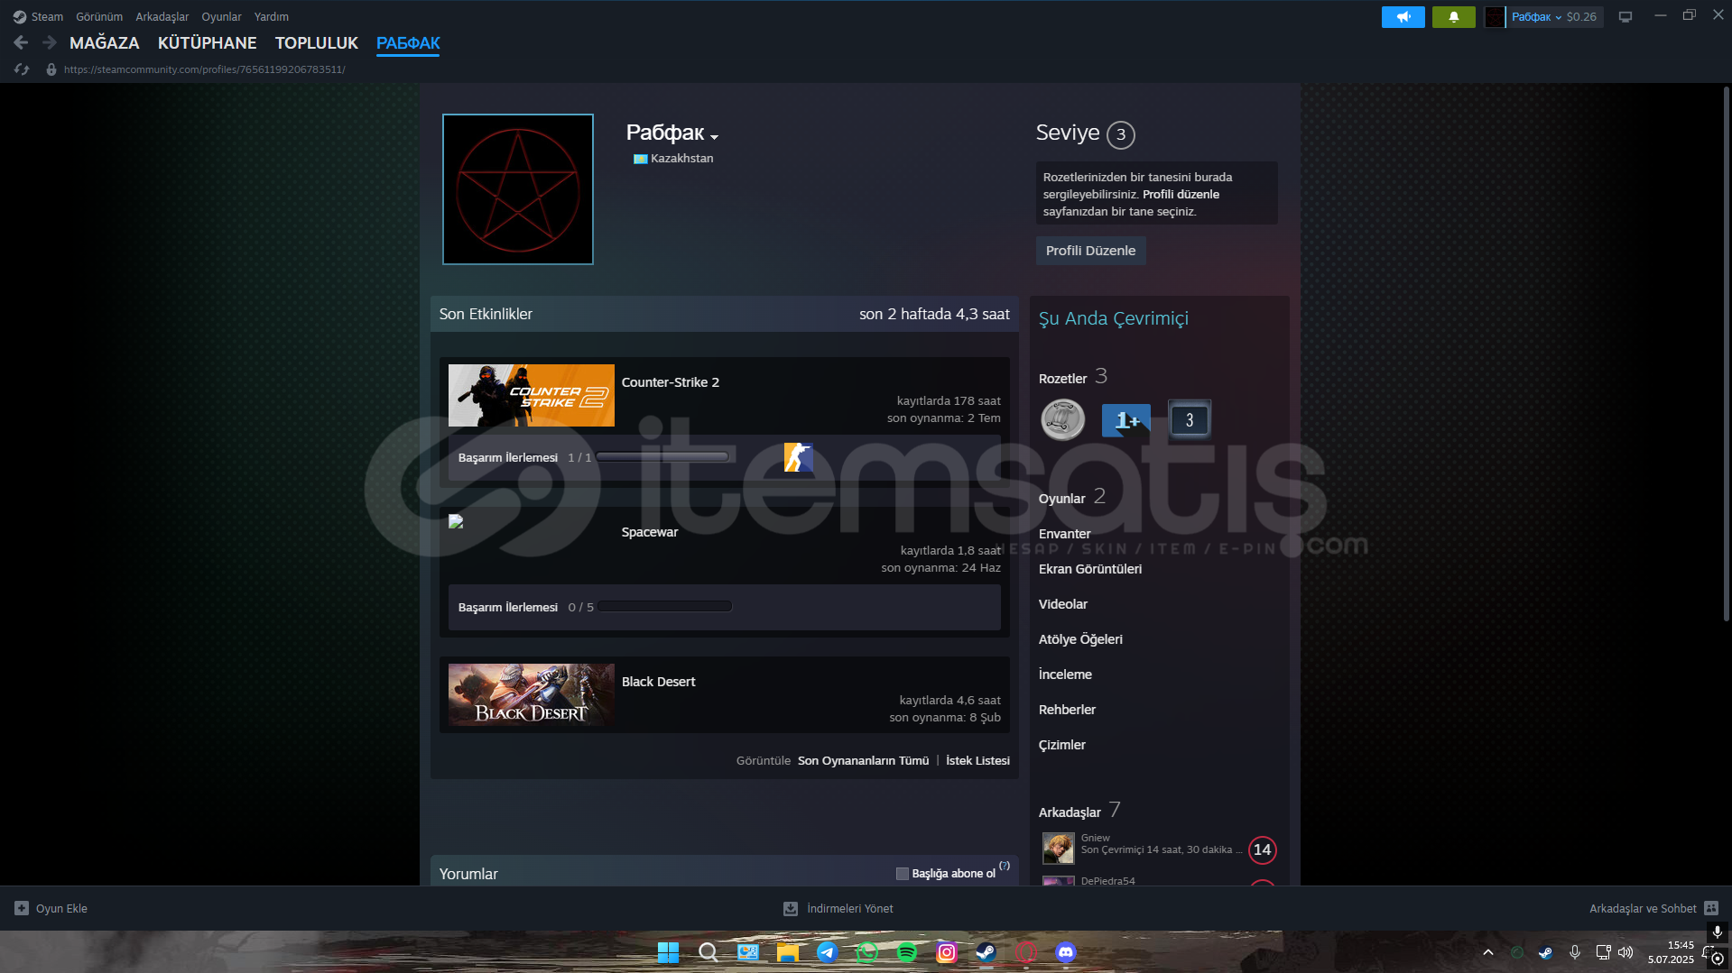
Task: Click the downloads icon next to İndirmeleri Yönet
Action: (x=790, y=908)
